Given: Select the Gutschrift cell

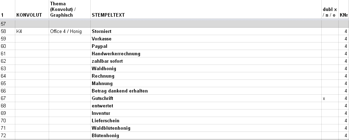Looking at the screenshot, I should [x=206, y=98].
